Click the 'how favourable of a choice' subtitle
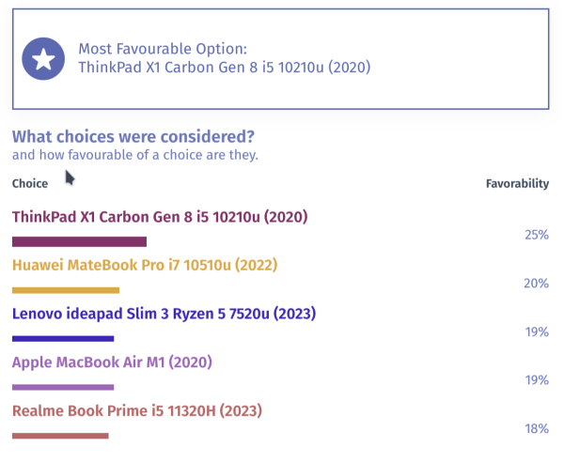The height and width of the screenshot is (462, 564). (134, 155)
